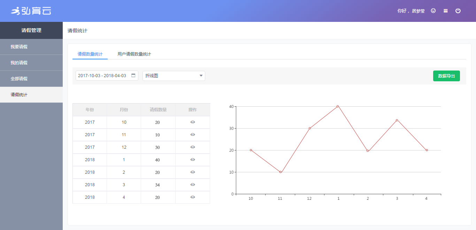Click the eye icon for 2018 month 1
This screenshot has width=476, height=230.
[x=193, y=160]
